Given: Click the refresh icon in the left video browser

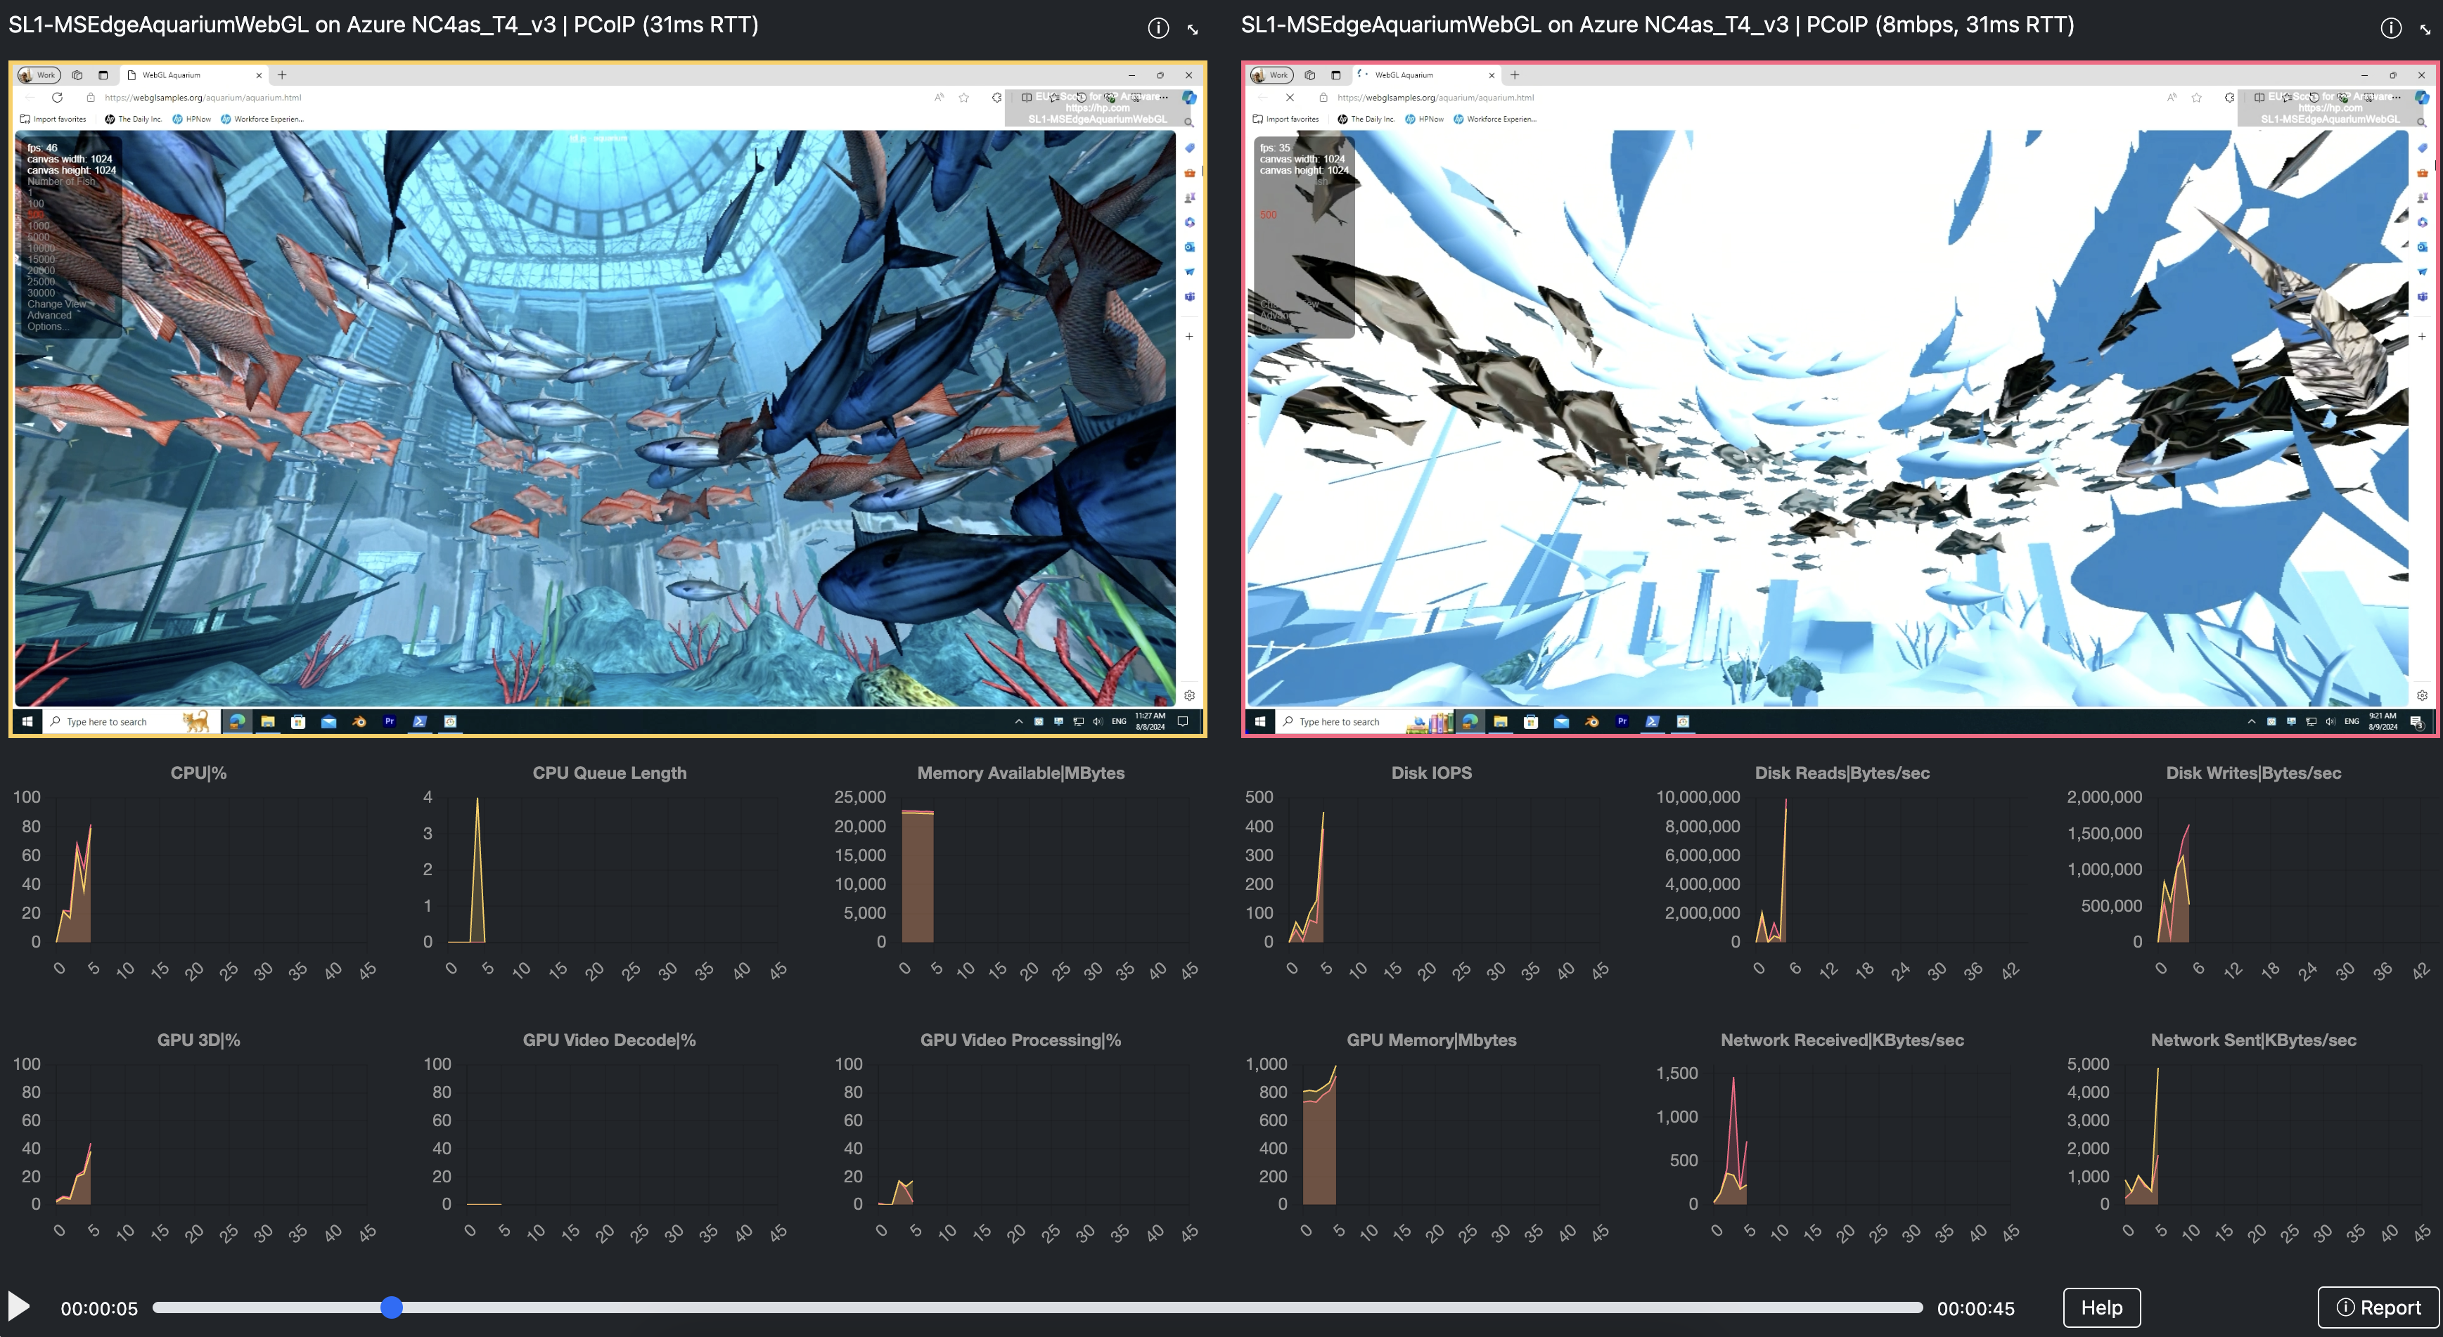Looking at the screenshot, I should [x=57, y=97].
